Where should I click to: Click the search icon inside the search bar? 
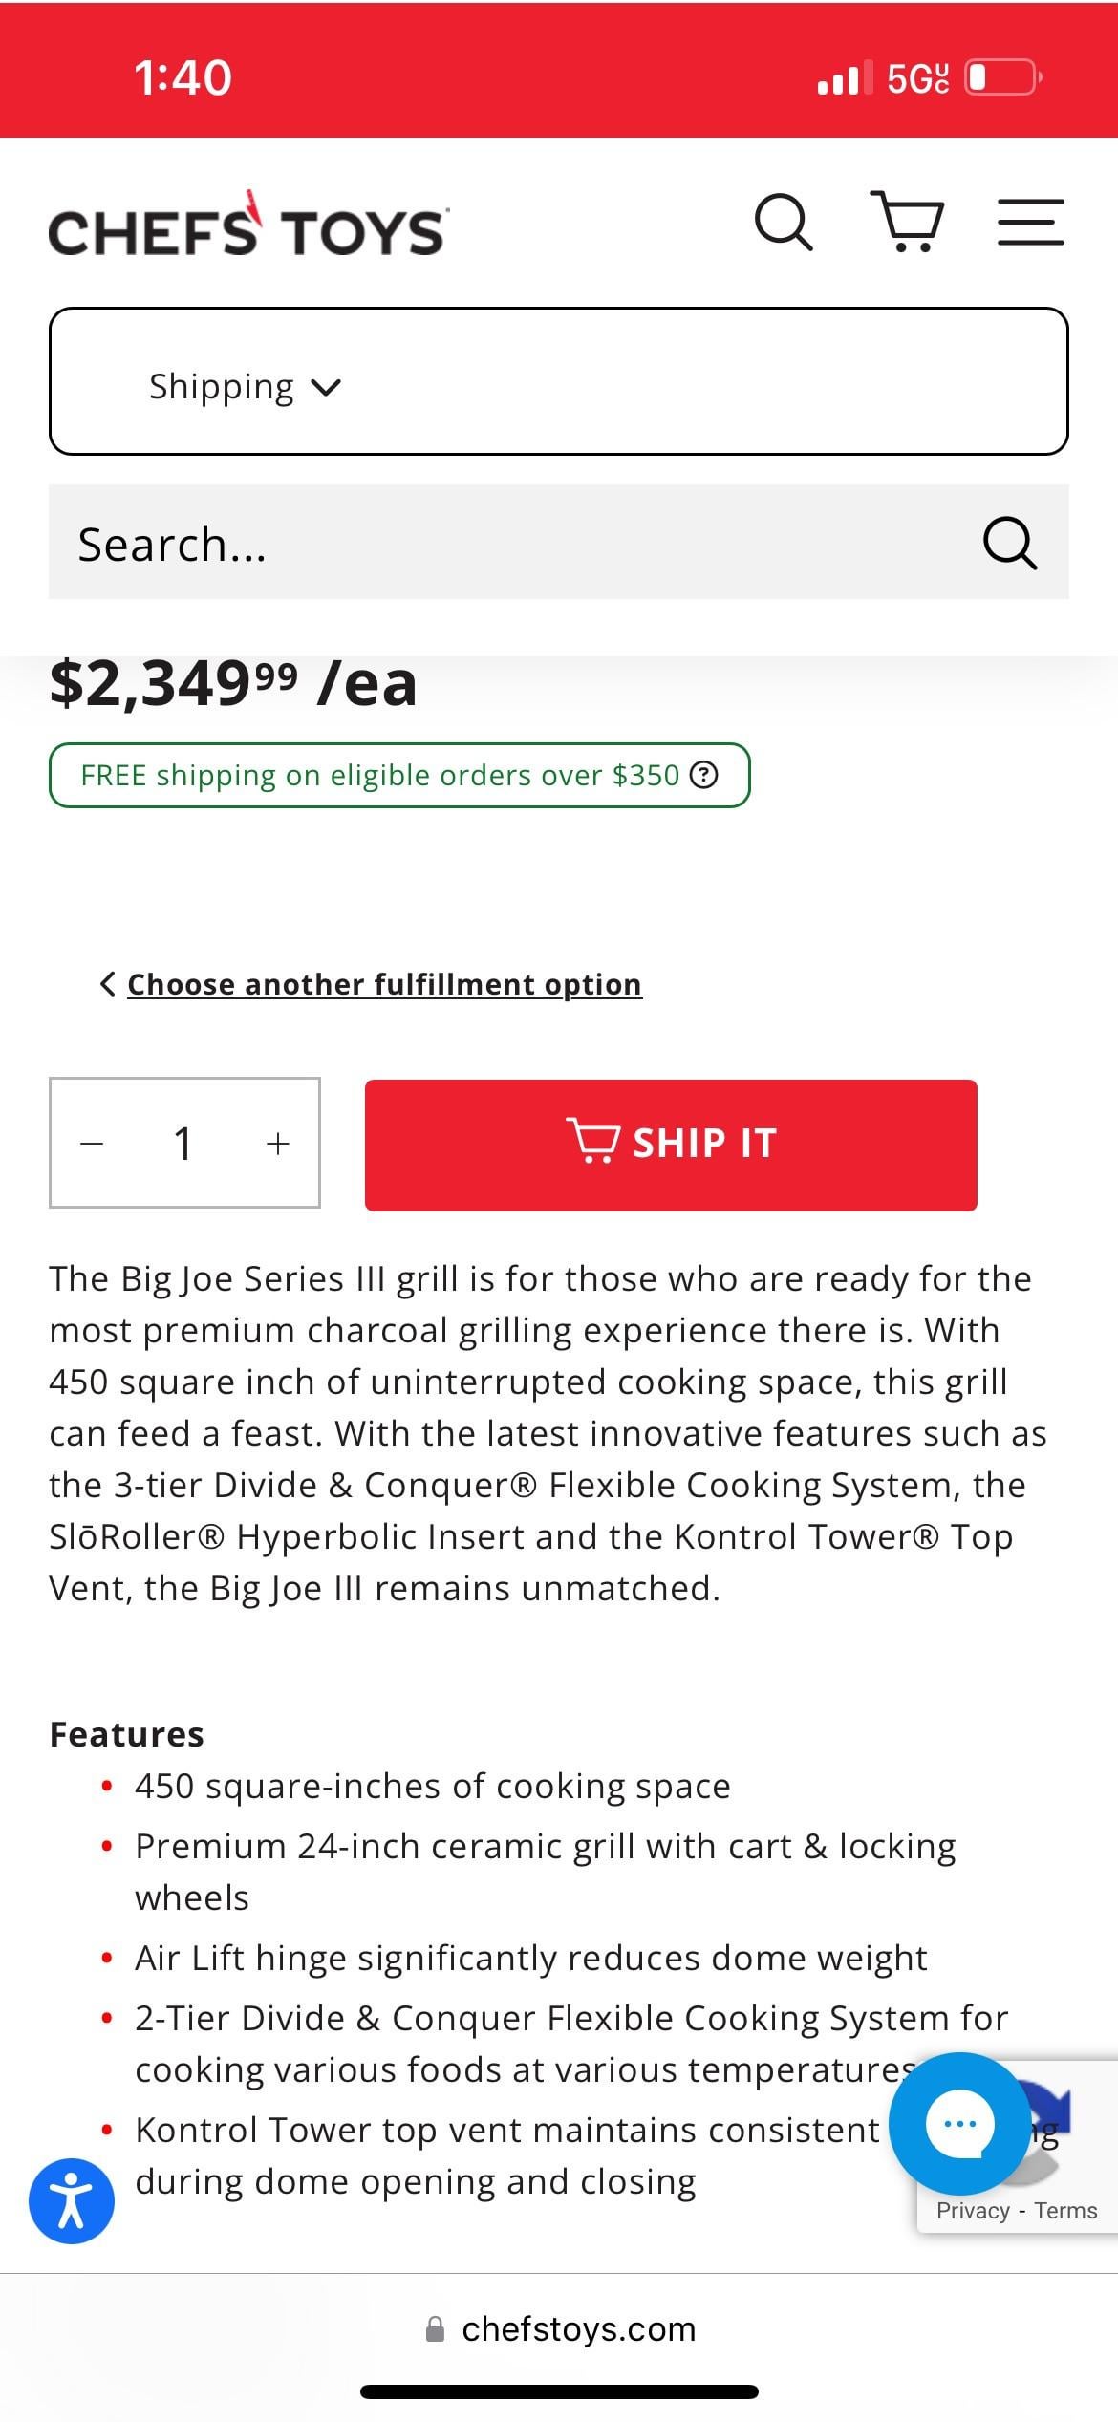point(1010,546)
